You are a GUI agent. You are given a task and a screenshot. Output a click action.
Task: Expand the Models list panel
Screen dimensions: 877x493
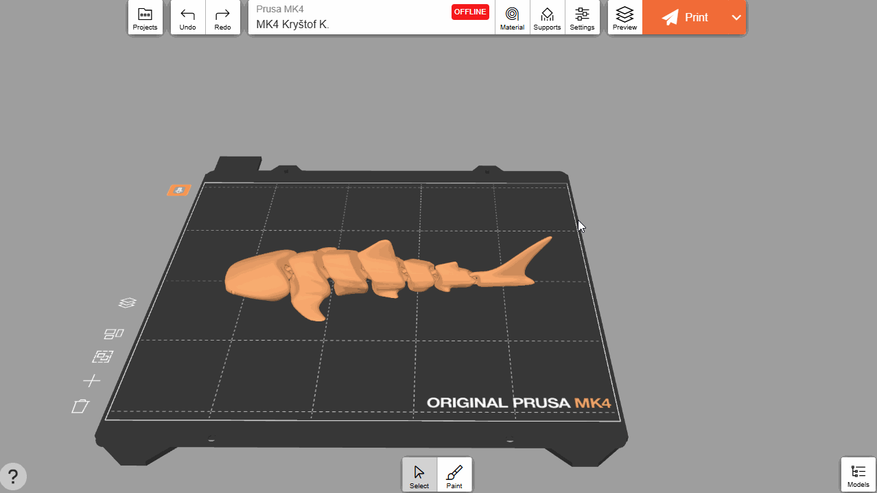click(858, 474)
